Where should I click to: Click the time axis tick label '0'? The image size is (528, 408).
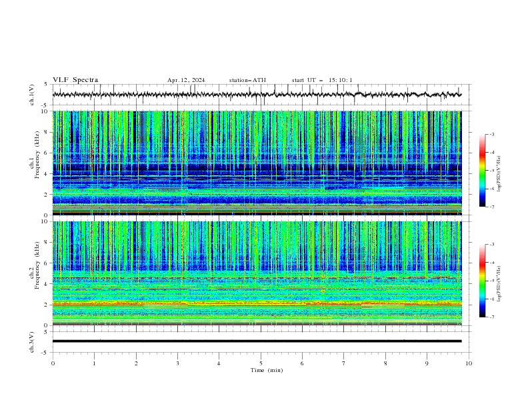pyautogui.click(x=53, y=363)
